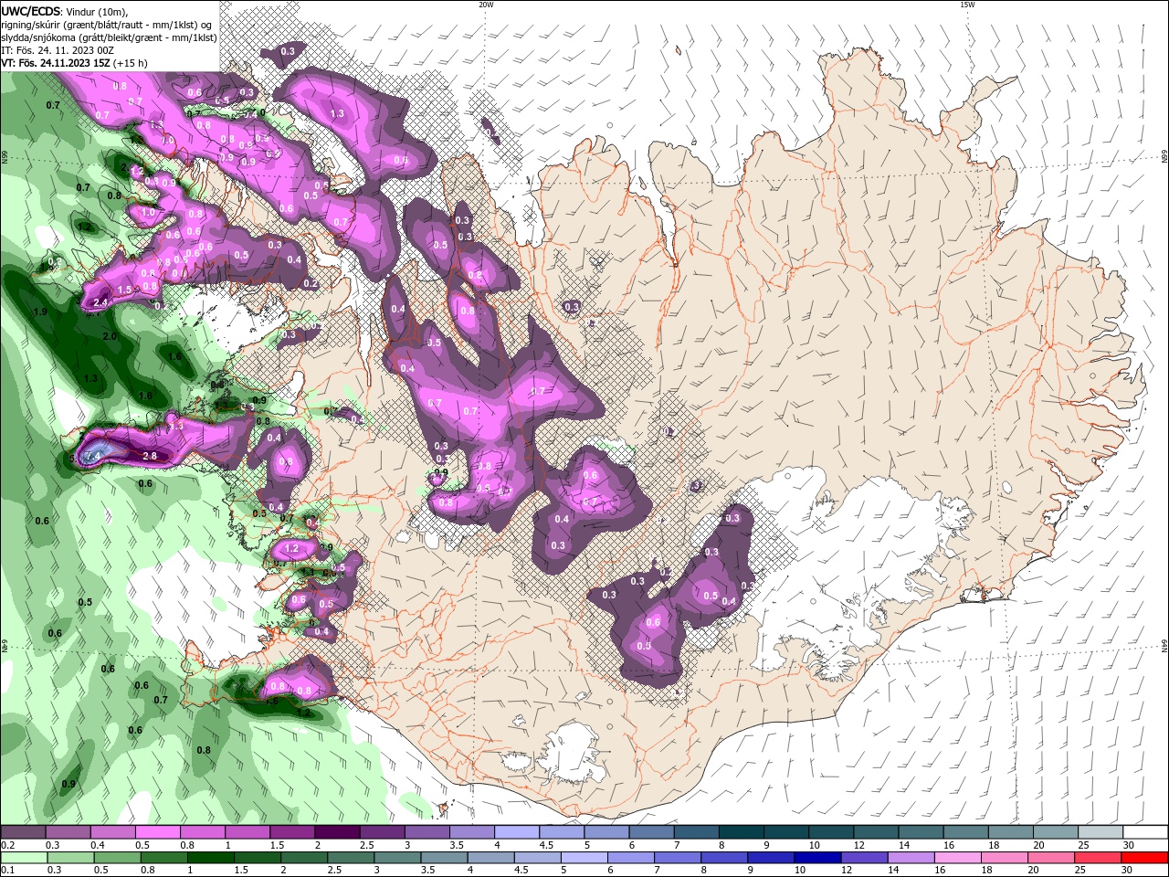
Task: Click the 'IT: Fös. 24. 11. 2023 00Z' line
Action: tap(58, 49)
